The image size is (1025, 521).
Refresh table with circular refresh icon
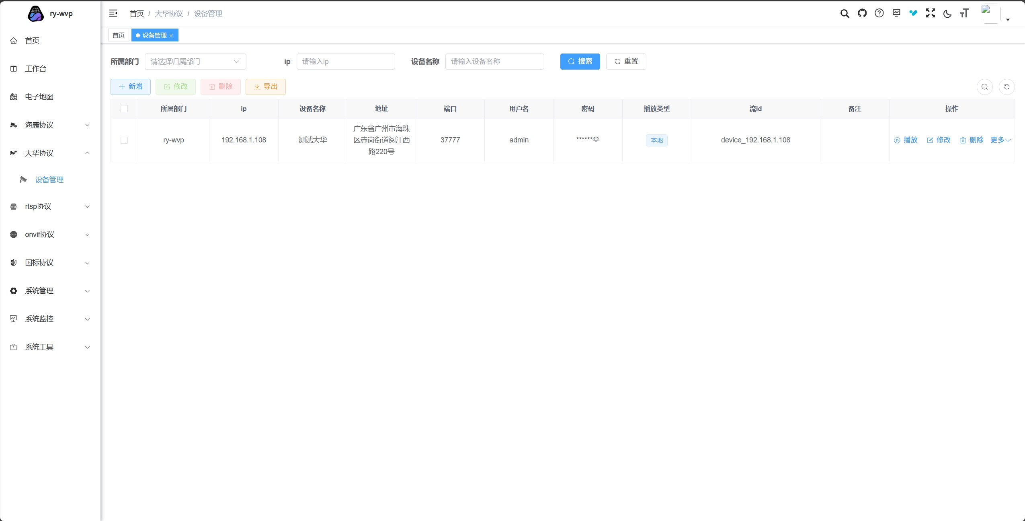point(1007,87)
